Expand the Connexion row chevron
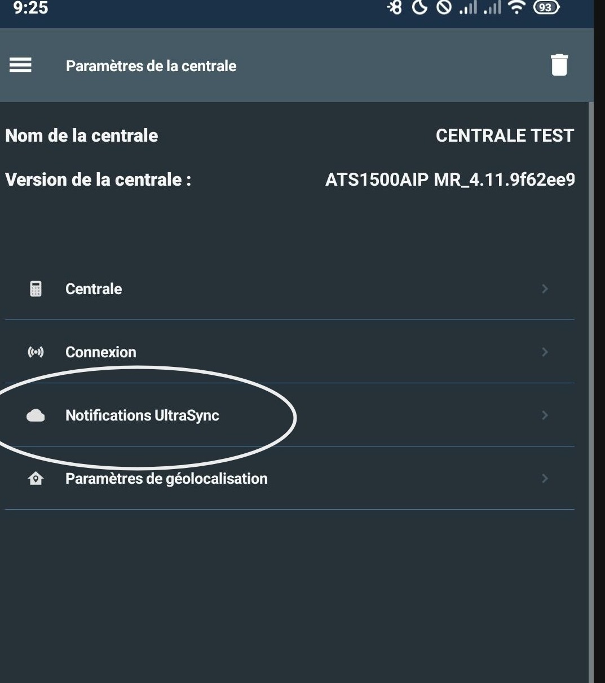 [x=544, y=352]
